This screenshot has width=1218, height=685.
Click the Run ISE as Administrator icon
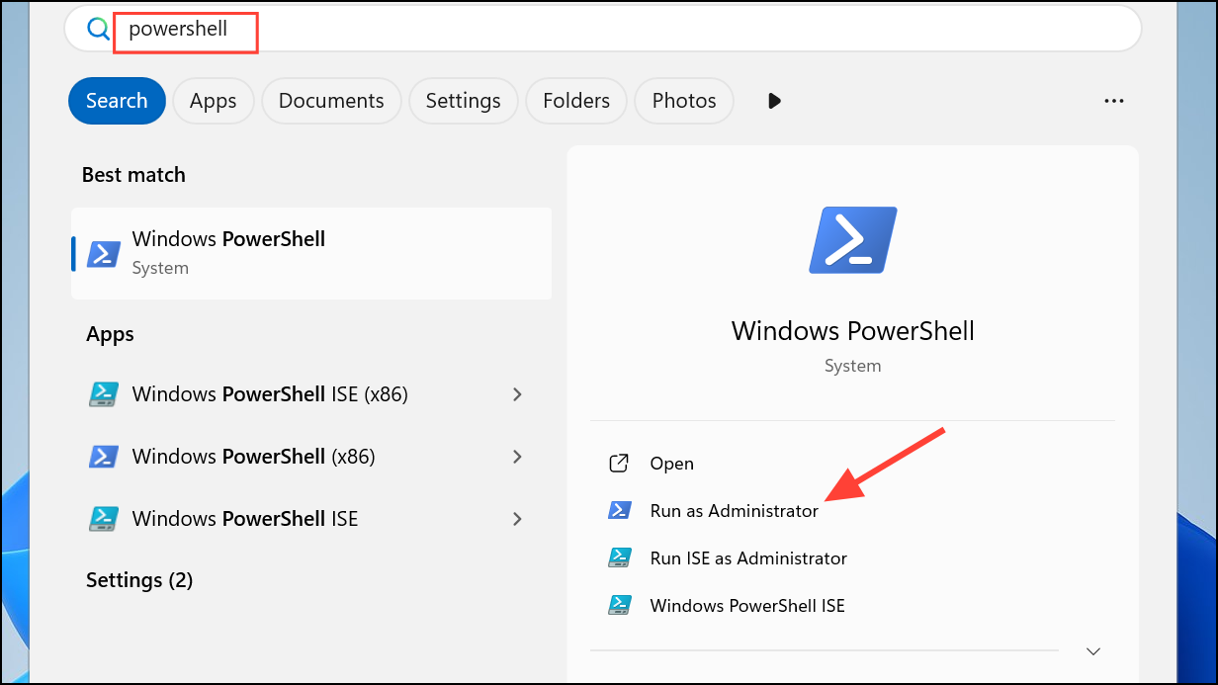pyautogui.click(x=619, y=557)
